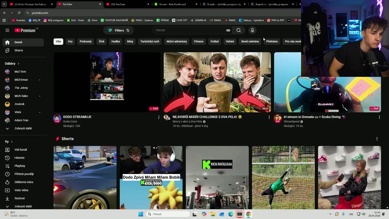Open more options for DODO STREAMUJE
Screen dimensions: 389x219
pyautogui.click(x=159, y=117)
